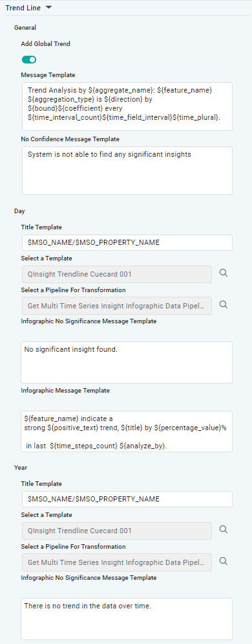This screenshot has width=252, height=644.
Task: Open pipeline search in the Day section
Action: (224, 305)
